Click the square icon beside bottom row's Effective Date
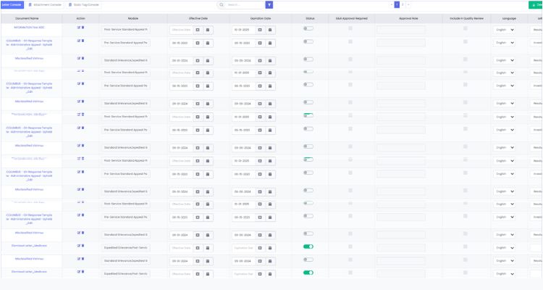The image size is (543, 290). coord(198,274)
